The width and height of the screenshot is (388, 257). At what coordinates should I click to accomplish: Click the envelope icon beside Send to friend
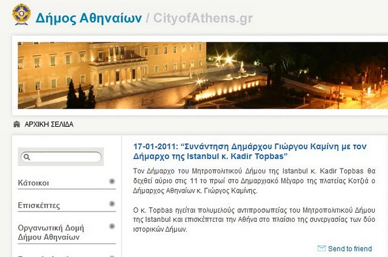pyautogui.click(x=321, y=249)
